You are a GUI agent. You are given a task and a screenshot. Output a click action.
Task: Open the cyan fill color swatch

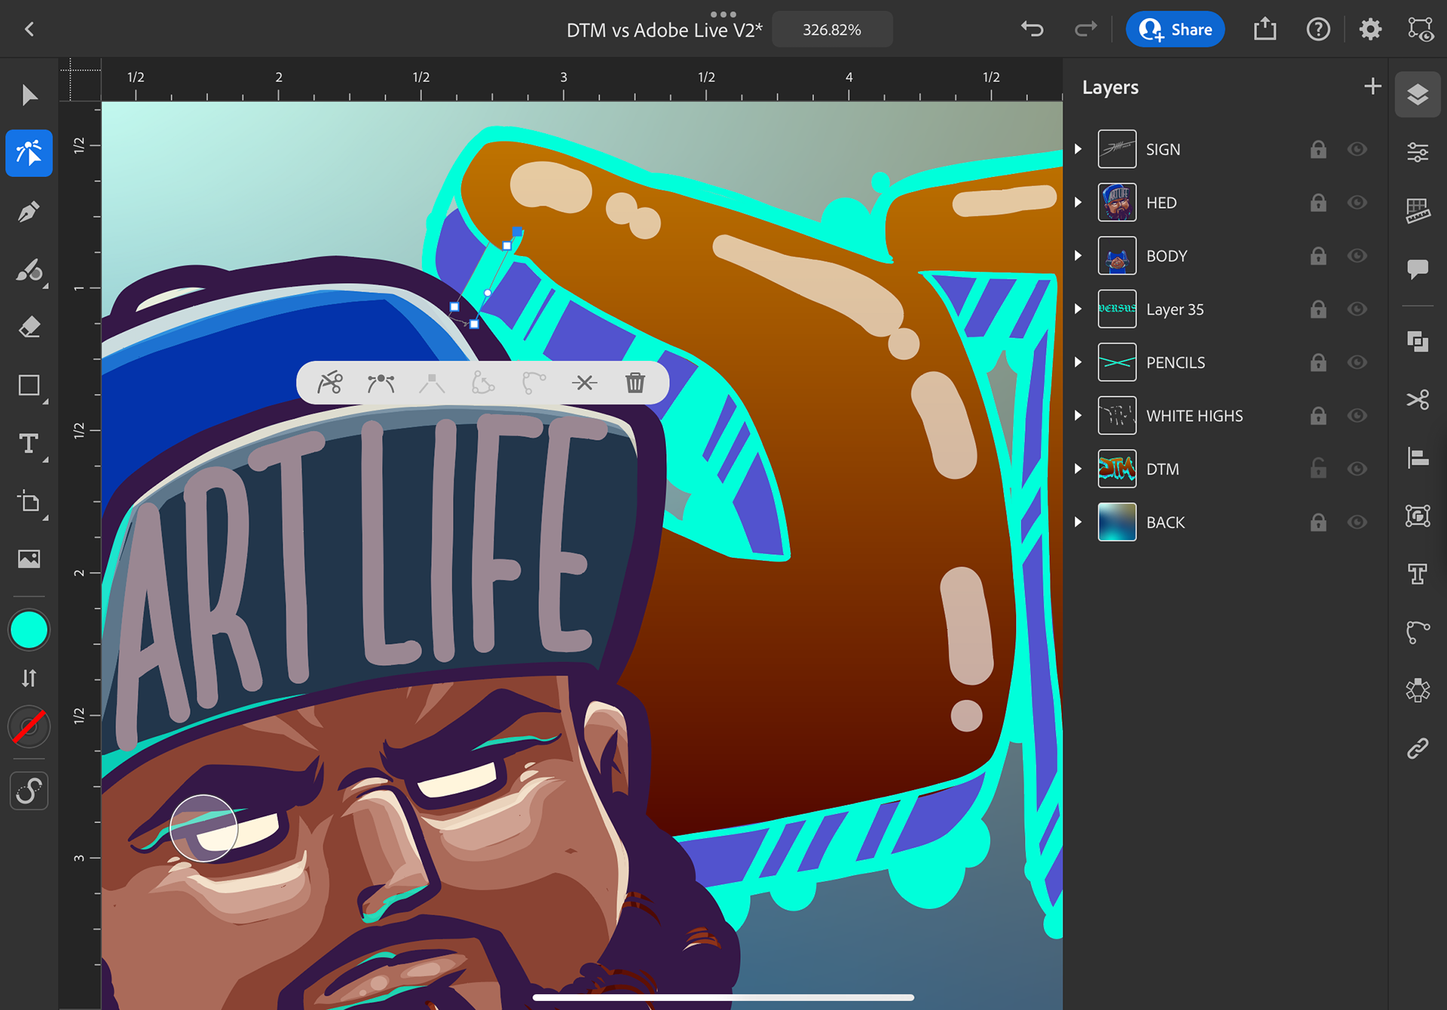point(29,630)
